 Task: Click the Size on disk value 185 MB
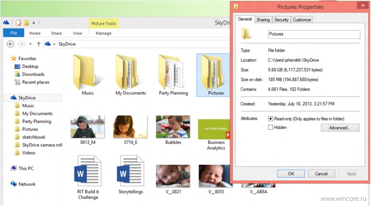293,79
